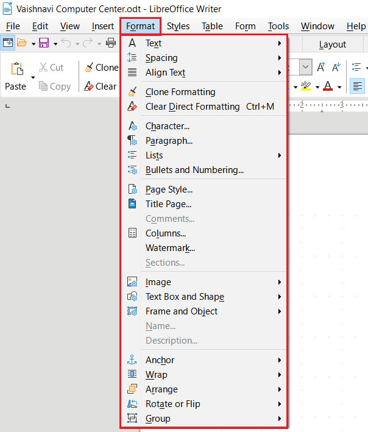368x432 pixels.
Task: Open the font color dropdown arrow
Action: (339, 87)
